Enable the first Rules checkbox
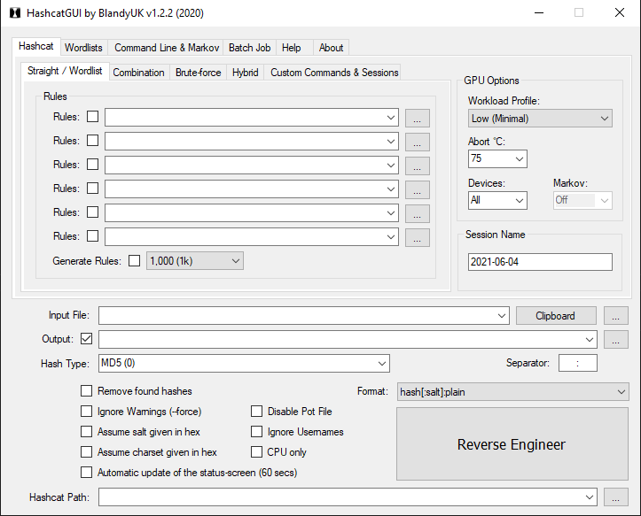Image resolution: width=641 pixels, height=516 pixels. click(x=93, y=117)
